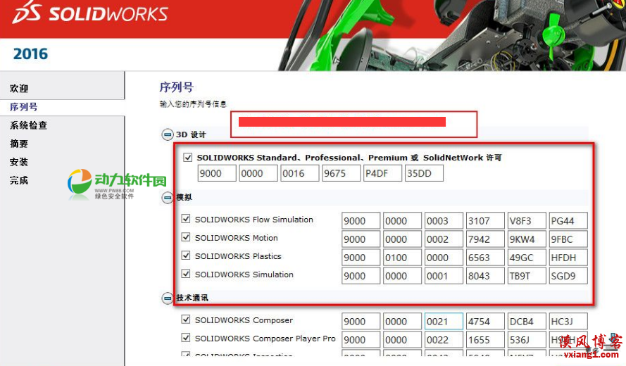Uncheck SOLIDWORKS Standard, Professional, Premium license checkbox
This screenshot has width=626, height=366.
(x=187, y=157)
